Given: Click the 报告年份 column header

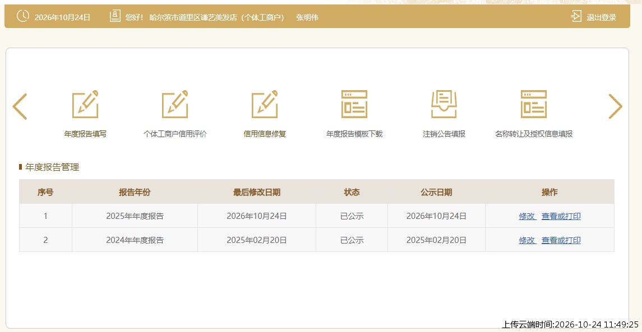Looking at the screenshot, I should (135, 192).
